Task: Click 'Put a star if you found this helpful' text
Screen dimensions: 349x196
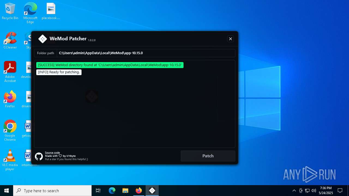Action: click(66, 159)
